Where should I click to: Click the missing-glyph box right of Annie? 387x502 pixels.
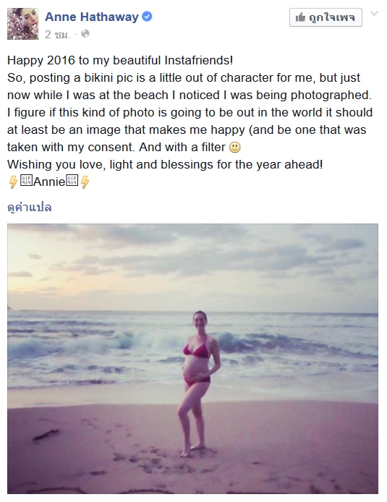pyautogui.click(x=72, y=180)
